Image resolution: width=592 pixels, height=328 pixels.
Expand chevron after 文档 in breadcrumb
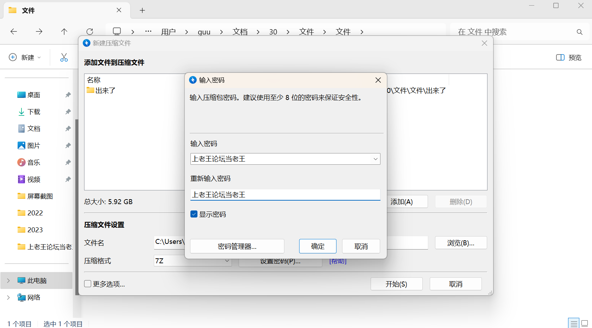click(258, 32)
